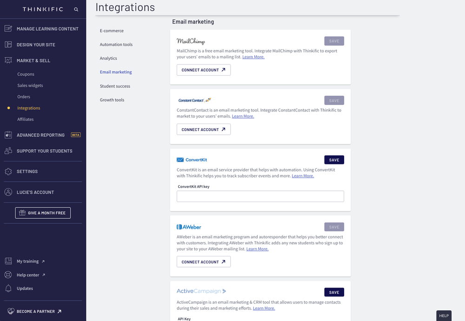
Task: Click ConvertKit Learn More link
Action: 303,176
